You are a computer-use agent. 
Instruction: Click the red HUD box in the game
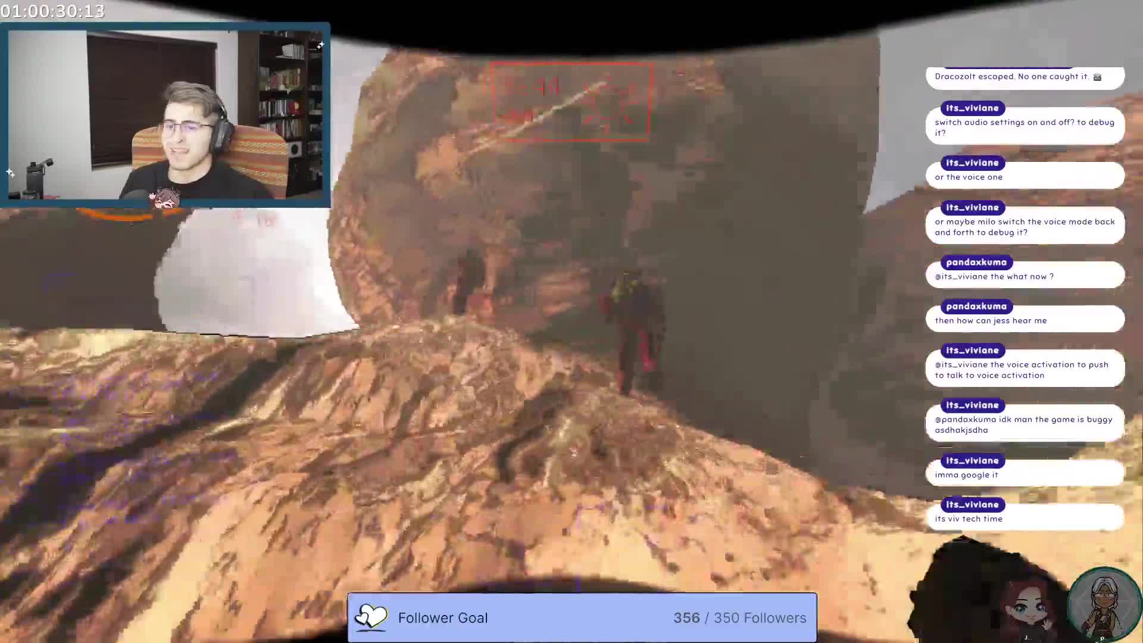tap(571, 102)
